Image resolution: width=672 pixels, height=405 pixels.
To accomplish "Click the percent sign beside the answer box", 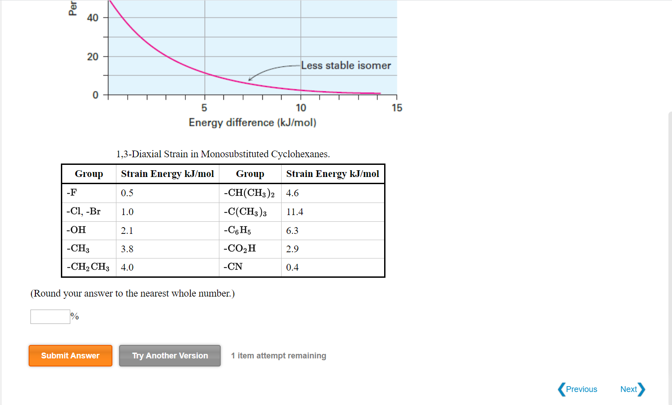I will click(x=73, y=317).
